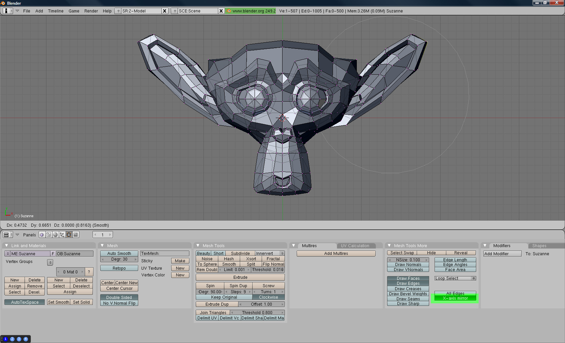Collapse the Link and Materials panel
The image size is (565, 343).
tap(6, 245)
